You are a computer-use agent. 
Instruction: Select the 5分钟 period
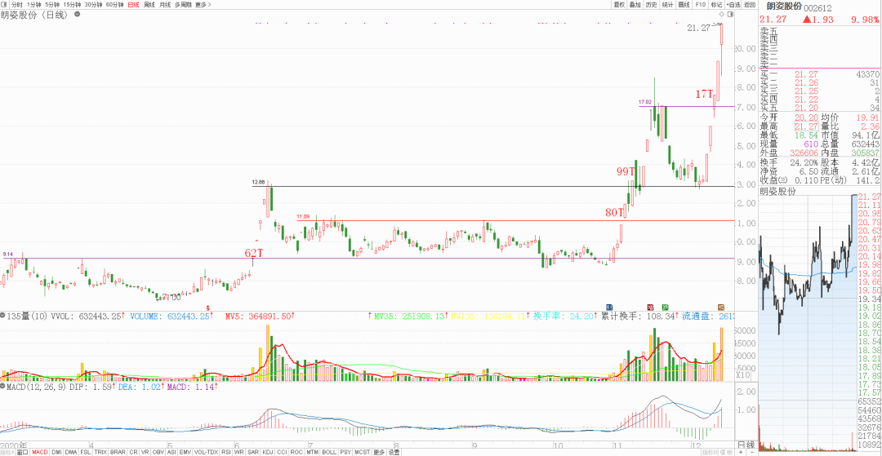pyautogui.click(x=53, y=5)
